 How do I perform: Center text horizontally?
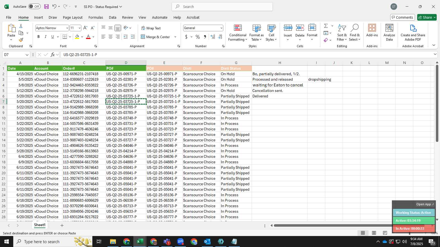point(111,37)
